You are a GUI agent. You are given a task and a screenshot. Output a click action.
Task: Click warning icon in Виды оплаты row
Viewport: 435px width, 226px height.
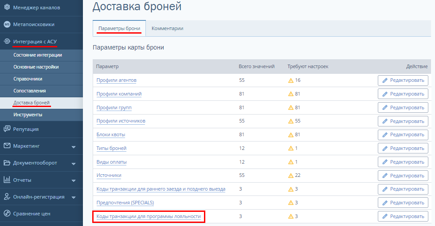click(x=291, y=162)
